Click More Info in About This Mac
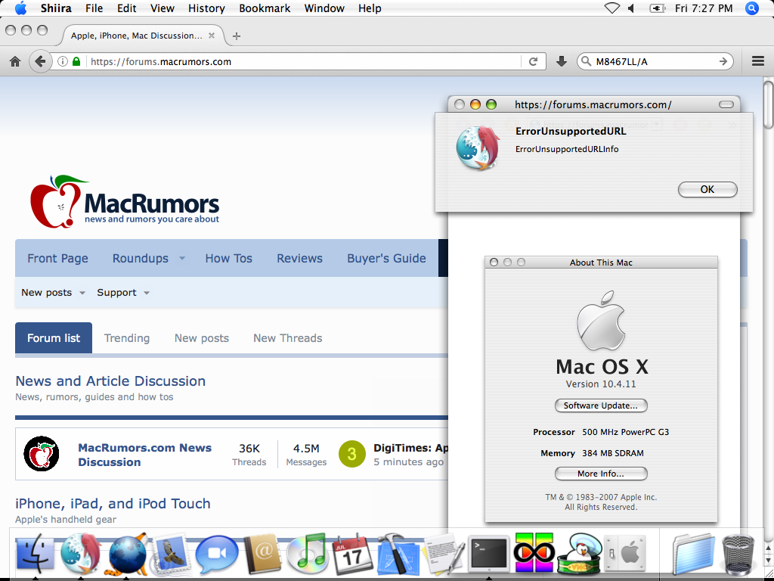The image size is (774, 581). (601, 474)
